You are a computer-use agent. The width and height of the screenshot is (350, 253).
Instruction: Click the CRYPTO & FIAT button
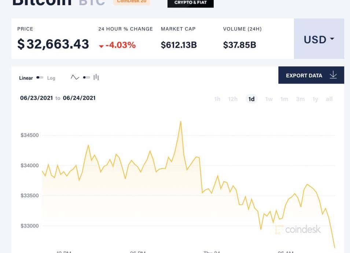click(x=191, y=3)
